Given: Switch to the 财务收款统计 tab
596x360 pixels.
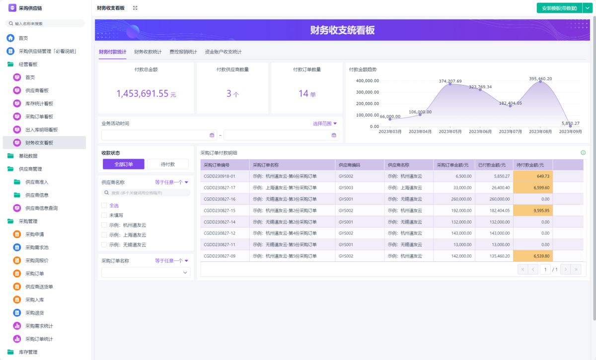Looking at the screenshot, I should click(x=148, y=52).
